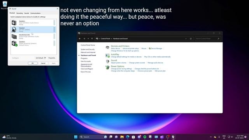This screenshot has width=249, height=140.
Task: Select the default Speakers with green checkmark
Action: pos(14,43)
